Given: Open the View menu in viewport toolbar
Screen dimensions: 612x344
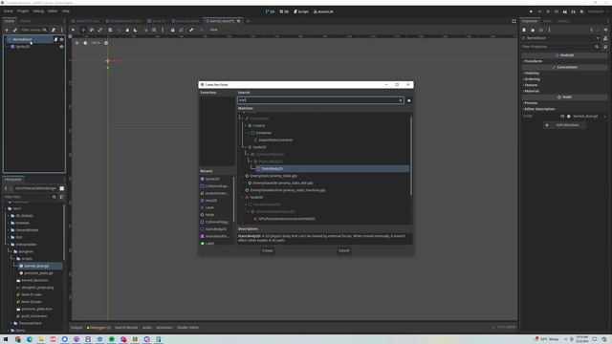Looking at the screenshot, I should [213, 30].
